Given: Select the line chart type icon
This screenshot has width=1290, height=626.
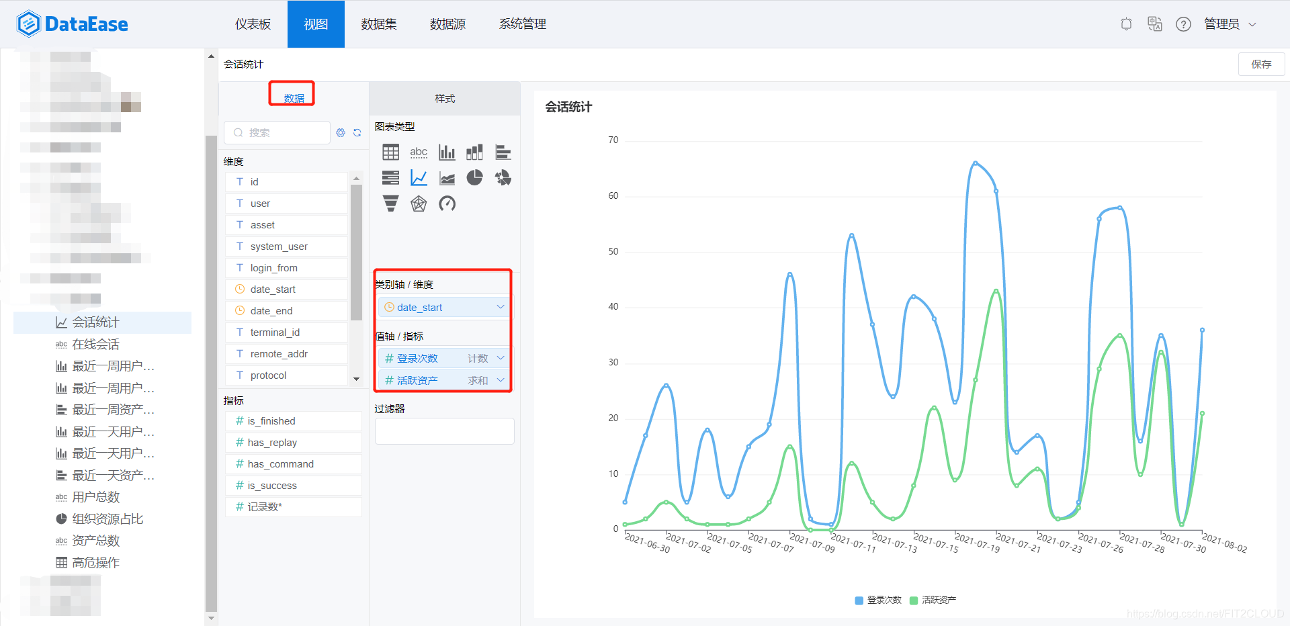Looking at the screenshot, I should (419, 177).
